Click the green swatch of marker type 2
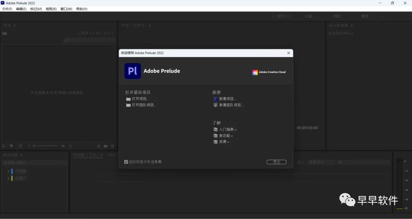This screenshot has width=412, height=219. tap(12, 179)
